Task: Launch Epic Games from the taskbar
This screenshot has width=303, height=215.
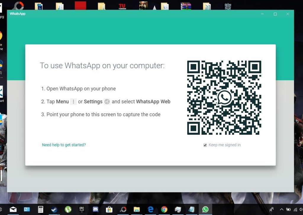Action: coord(82,209)
